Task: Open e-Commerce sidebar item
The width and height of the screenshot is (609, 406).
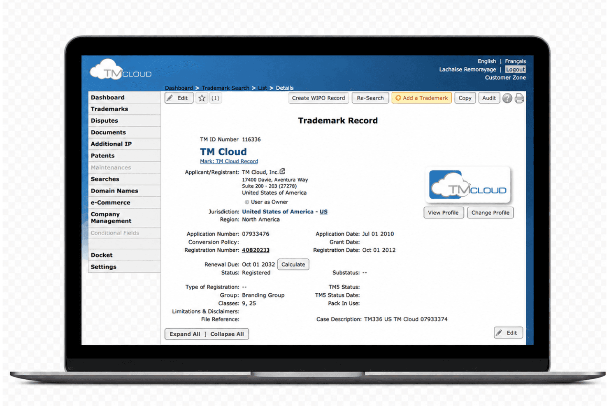Action: click(124, 202)
